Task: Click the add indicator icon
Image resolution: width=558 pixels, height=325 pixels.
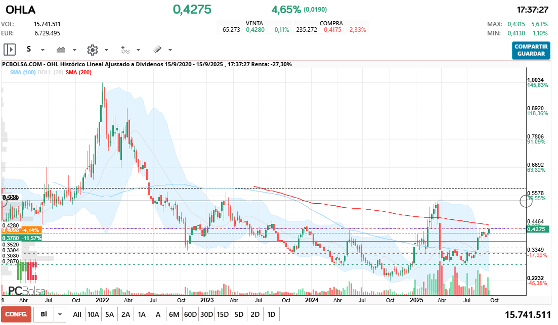Action: click(125, 50)
